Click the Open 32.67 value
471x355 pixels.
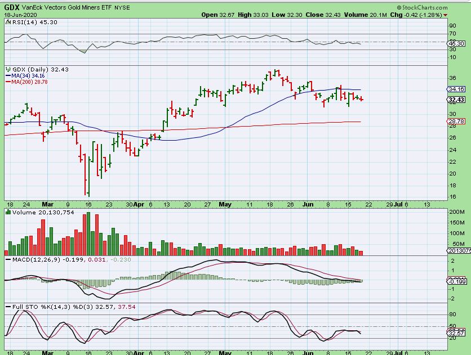click(x=218, y=15)
